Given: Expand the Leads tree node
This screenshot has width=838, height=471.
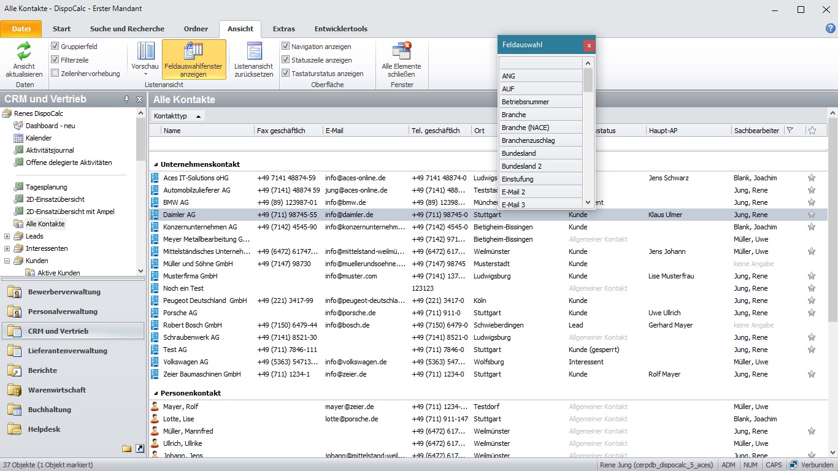Looking at the screenshot, I should pyautogui.click(x=7, y=236).
